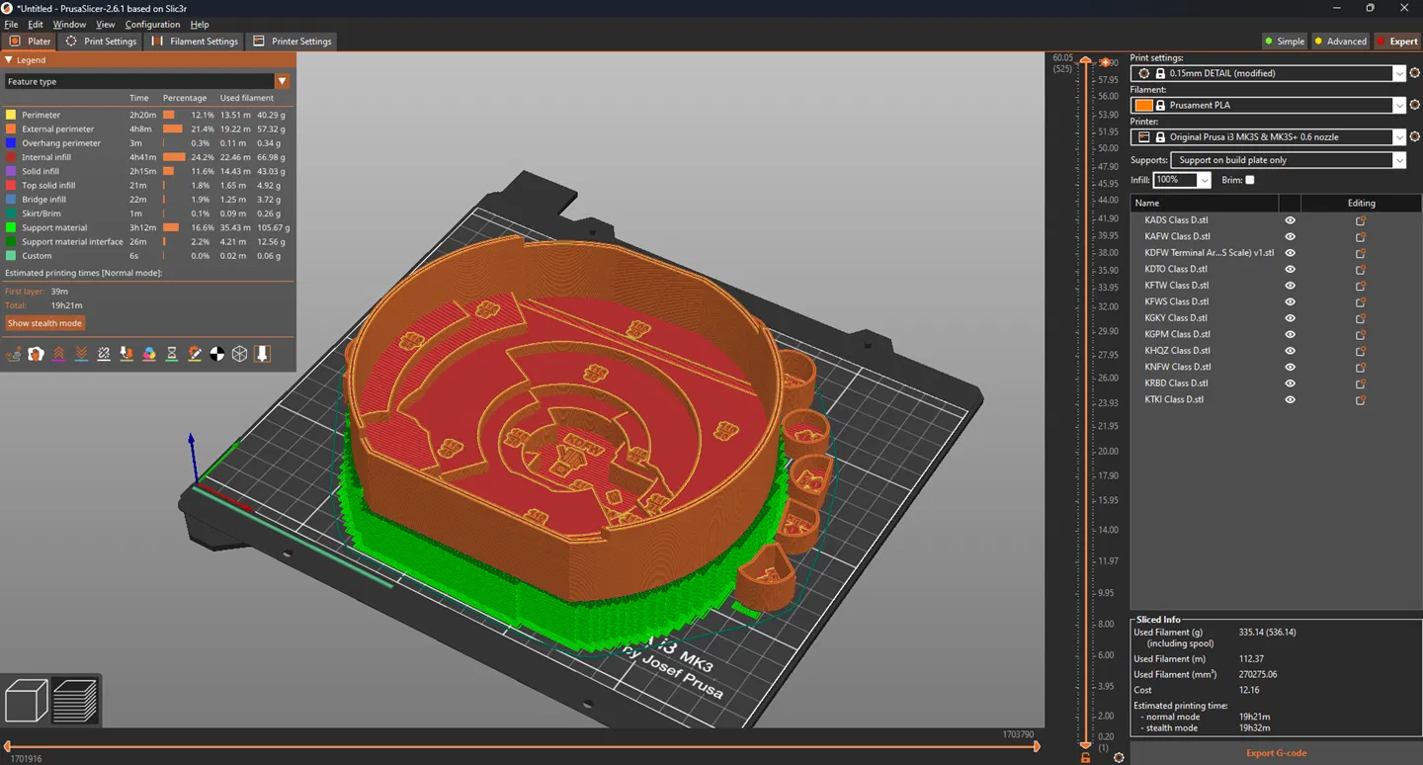This screenshot has height=765, width=1423.
Task: Click the orange Prusament PLA filament swatch
Action: click(x=1143, y=105)
